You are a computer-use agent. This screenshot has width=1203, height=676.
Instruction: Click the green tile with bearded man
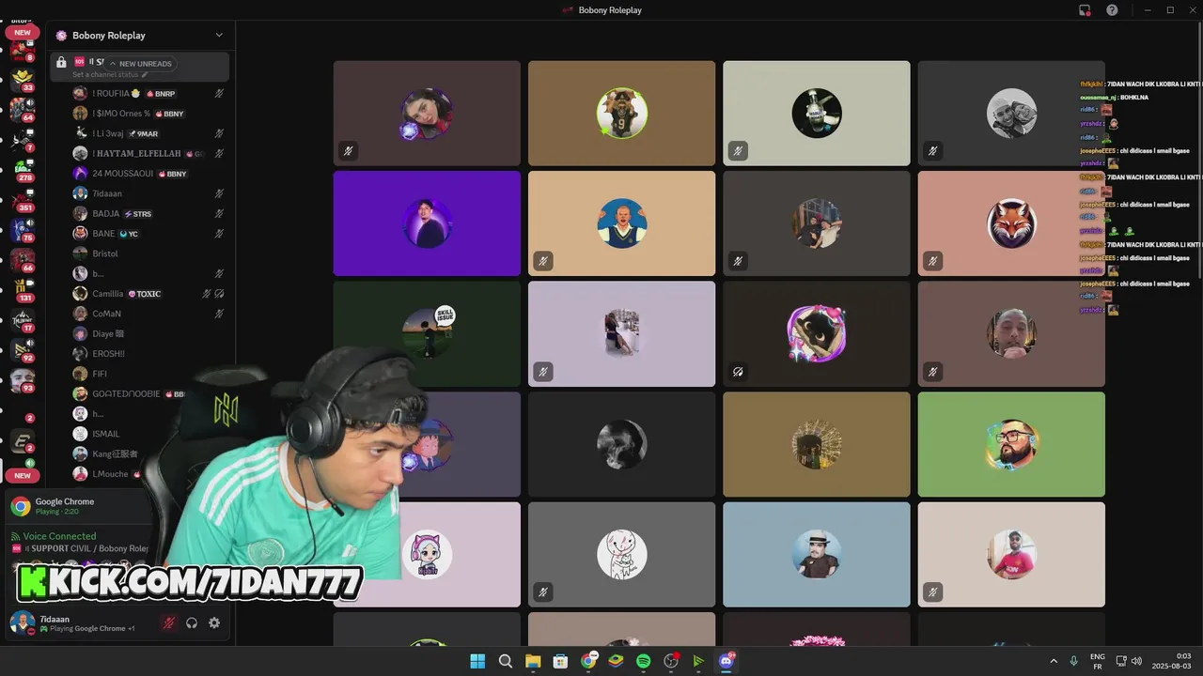coord(1011,444)
